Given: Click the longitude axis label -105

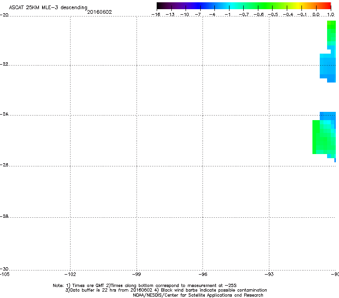Looking at the screenshot, I should click(x=5, y=275).
